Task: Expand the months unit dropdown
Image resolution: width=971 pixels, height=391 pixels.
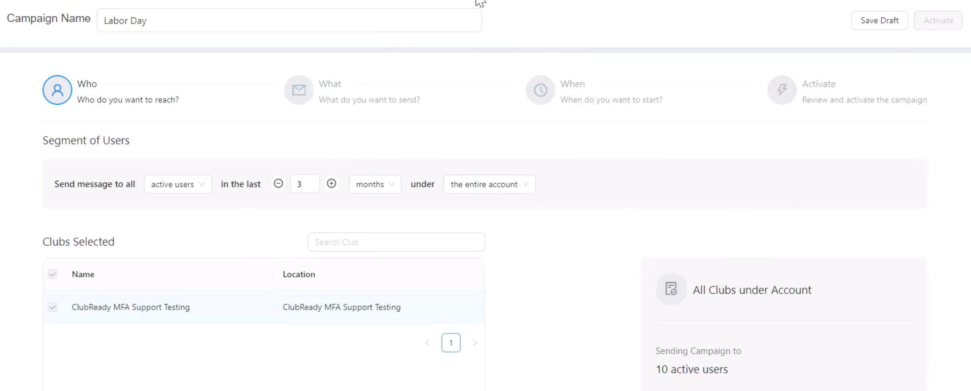Action: pos(375,184)
